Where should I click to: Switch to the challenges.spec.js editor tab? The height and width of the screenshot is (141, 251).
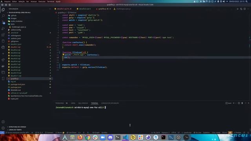[x=122, y=9]
